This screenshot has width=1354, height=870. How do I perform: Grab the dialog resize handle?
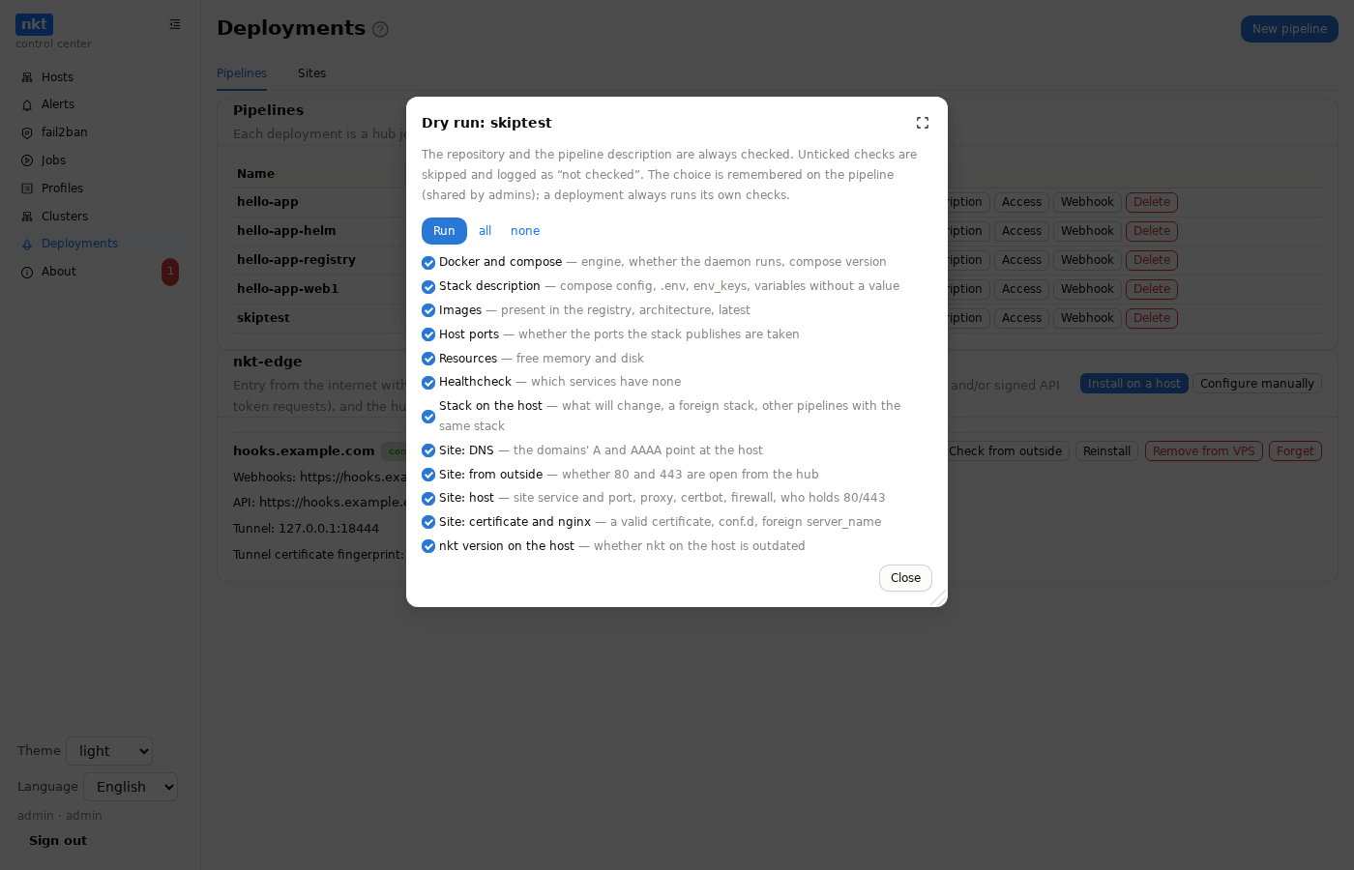coord(938,598)
